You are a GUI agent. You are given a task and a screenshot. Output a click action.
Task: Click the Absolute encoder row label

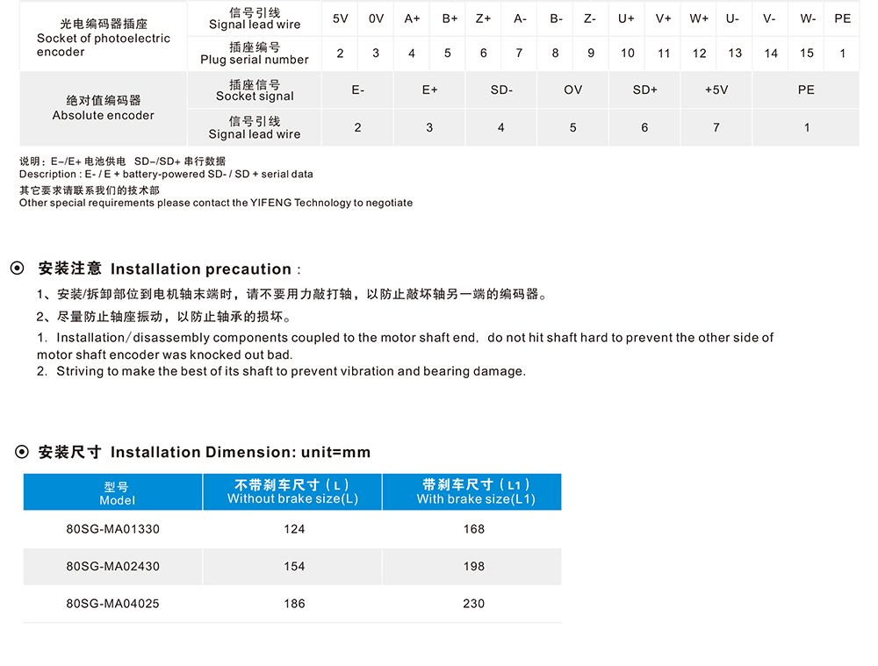click(103, 109)
